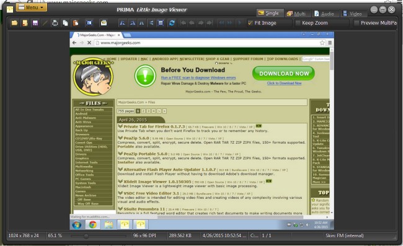
Task: Switch to the Audio tab
Action: click(x=325, y=14)
